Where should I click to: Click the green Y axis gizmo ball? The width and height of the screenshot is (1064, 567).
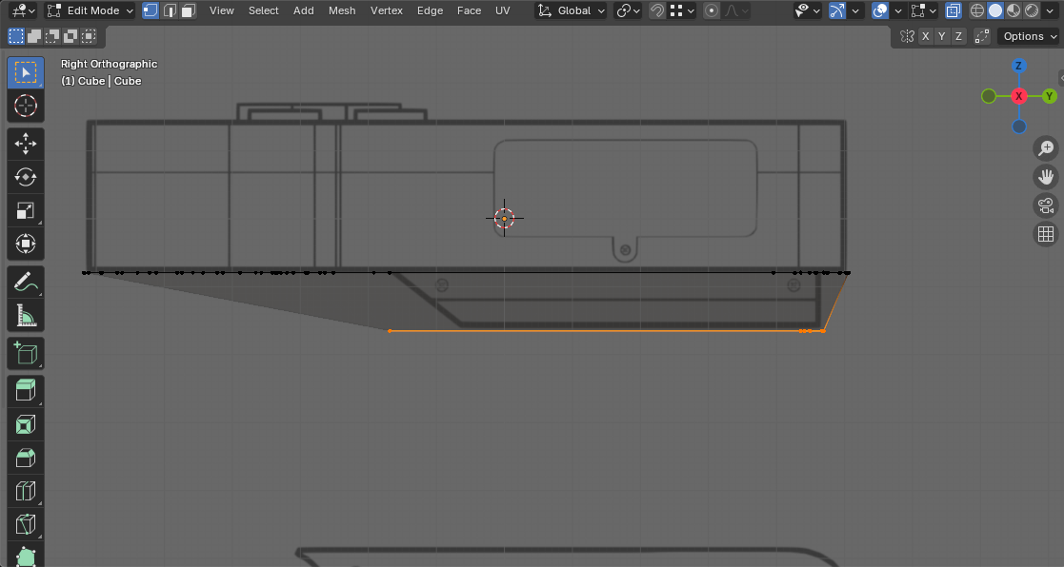point(1049,96)
